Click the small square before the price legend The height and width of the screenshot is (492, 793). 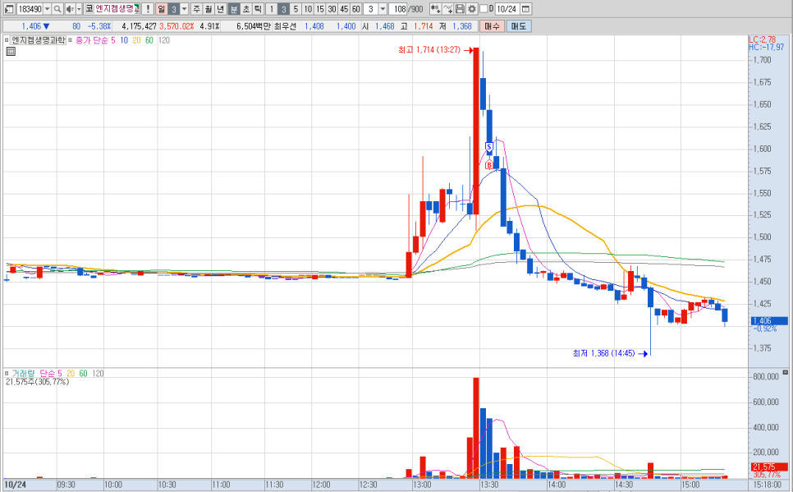tap(6, 40)
